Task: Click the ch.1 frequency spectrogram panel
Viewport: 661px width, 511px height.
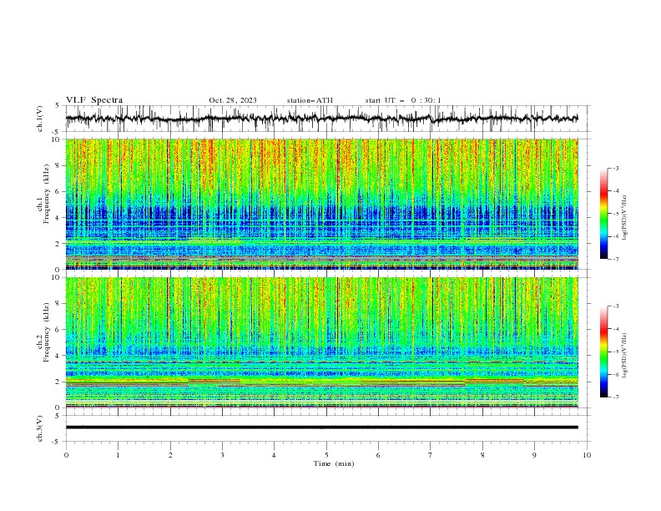Action: 321,204
